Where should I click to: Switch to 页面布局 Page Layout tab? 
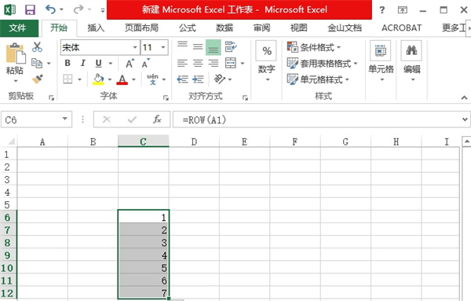click(x=141, y=28)
